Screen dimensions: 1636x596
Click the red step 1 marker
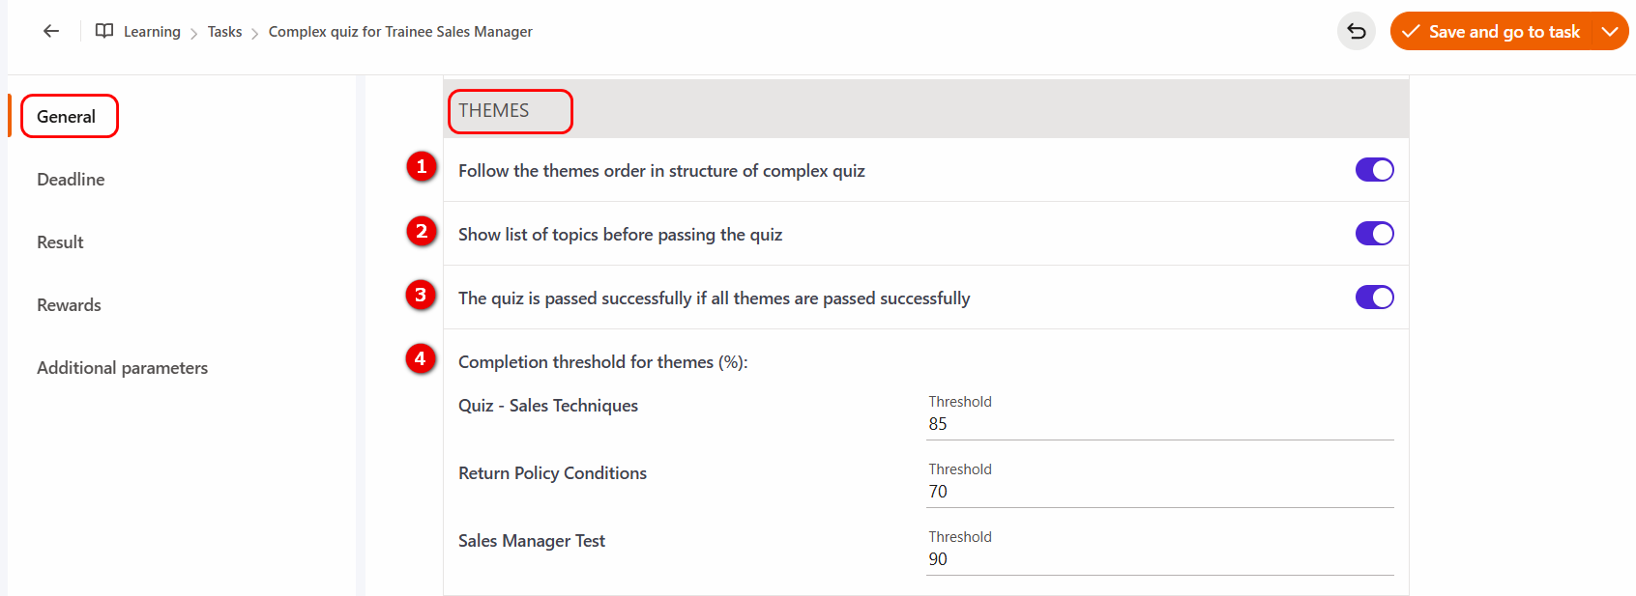pos(422,167)
